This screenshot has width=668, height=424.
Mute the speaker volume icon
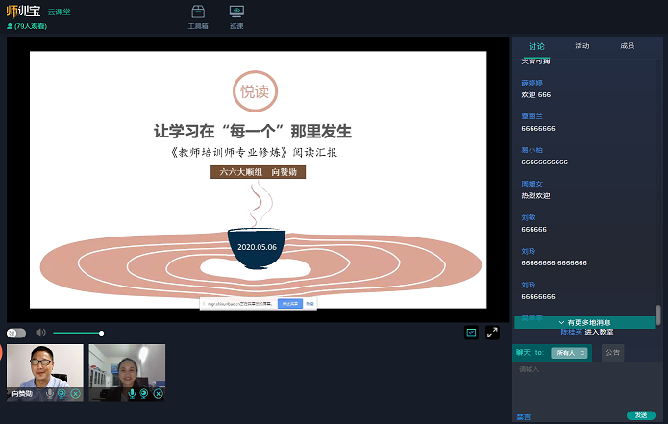point(40,333)
